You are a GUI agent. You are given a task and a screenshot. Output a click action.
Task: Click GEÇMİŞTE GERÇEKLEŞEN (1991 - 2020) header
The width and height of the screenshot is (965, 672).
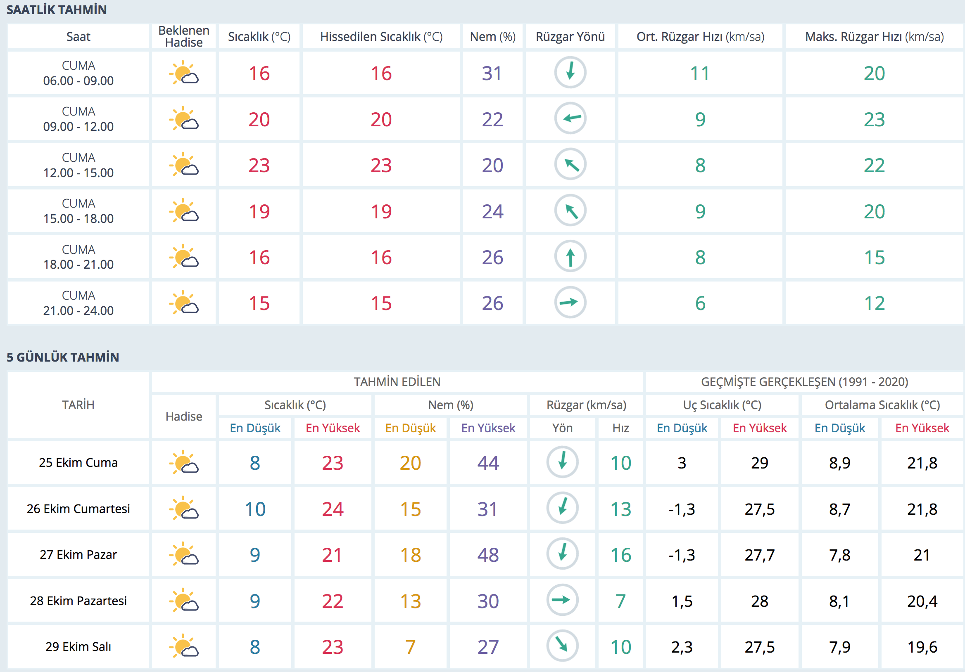tap(804, 382)
